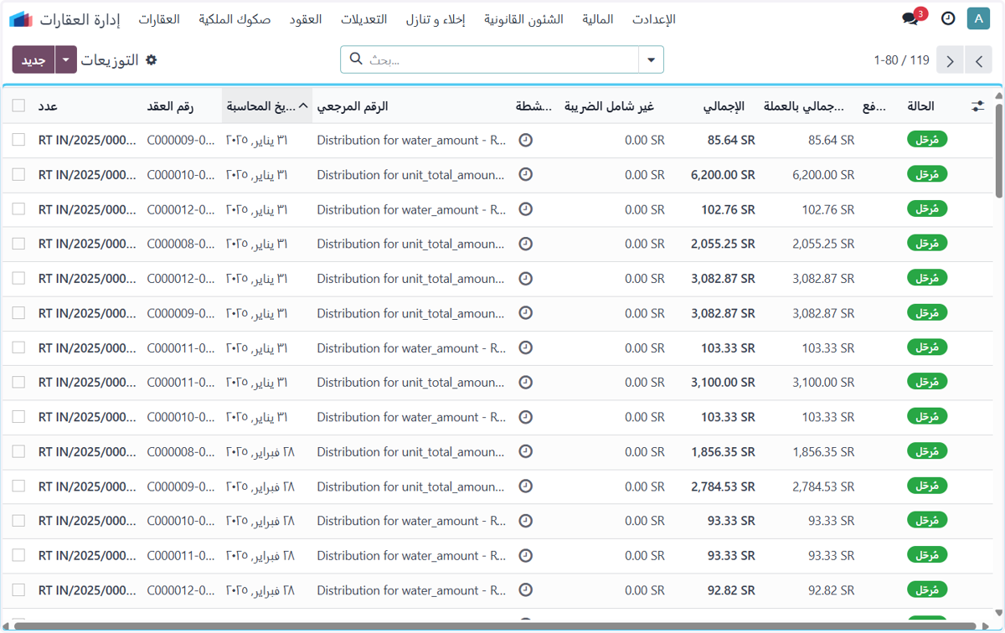Screen dimensions: 1005x633
Task: Sort by تاريخ المحاسبة column header
Action: coord(267,106)
